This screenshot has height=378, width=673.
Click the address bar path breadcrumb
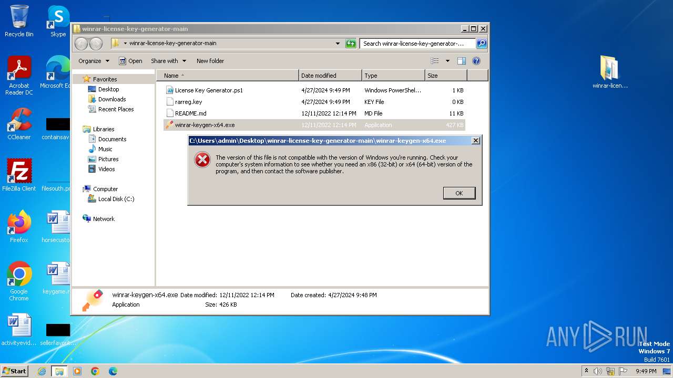click(x=172, y=44)
